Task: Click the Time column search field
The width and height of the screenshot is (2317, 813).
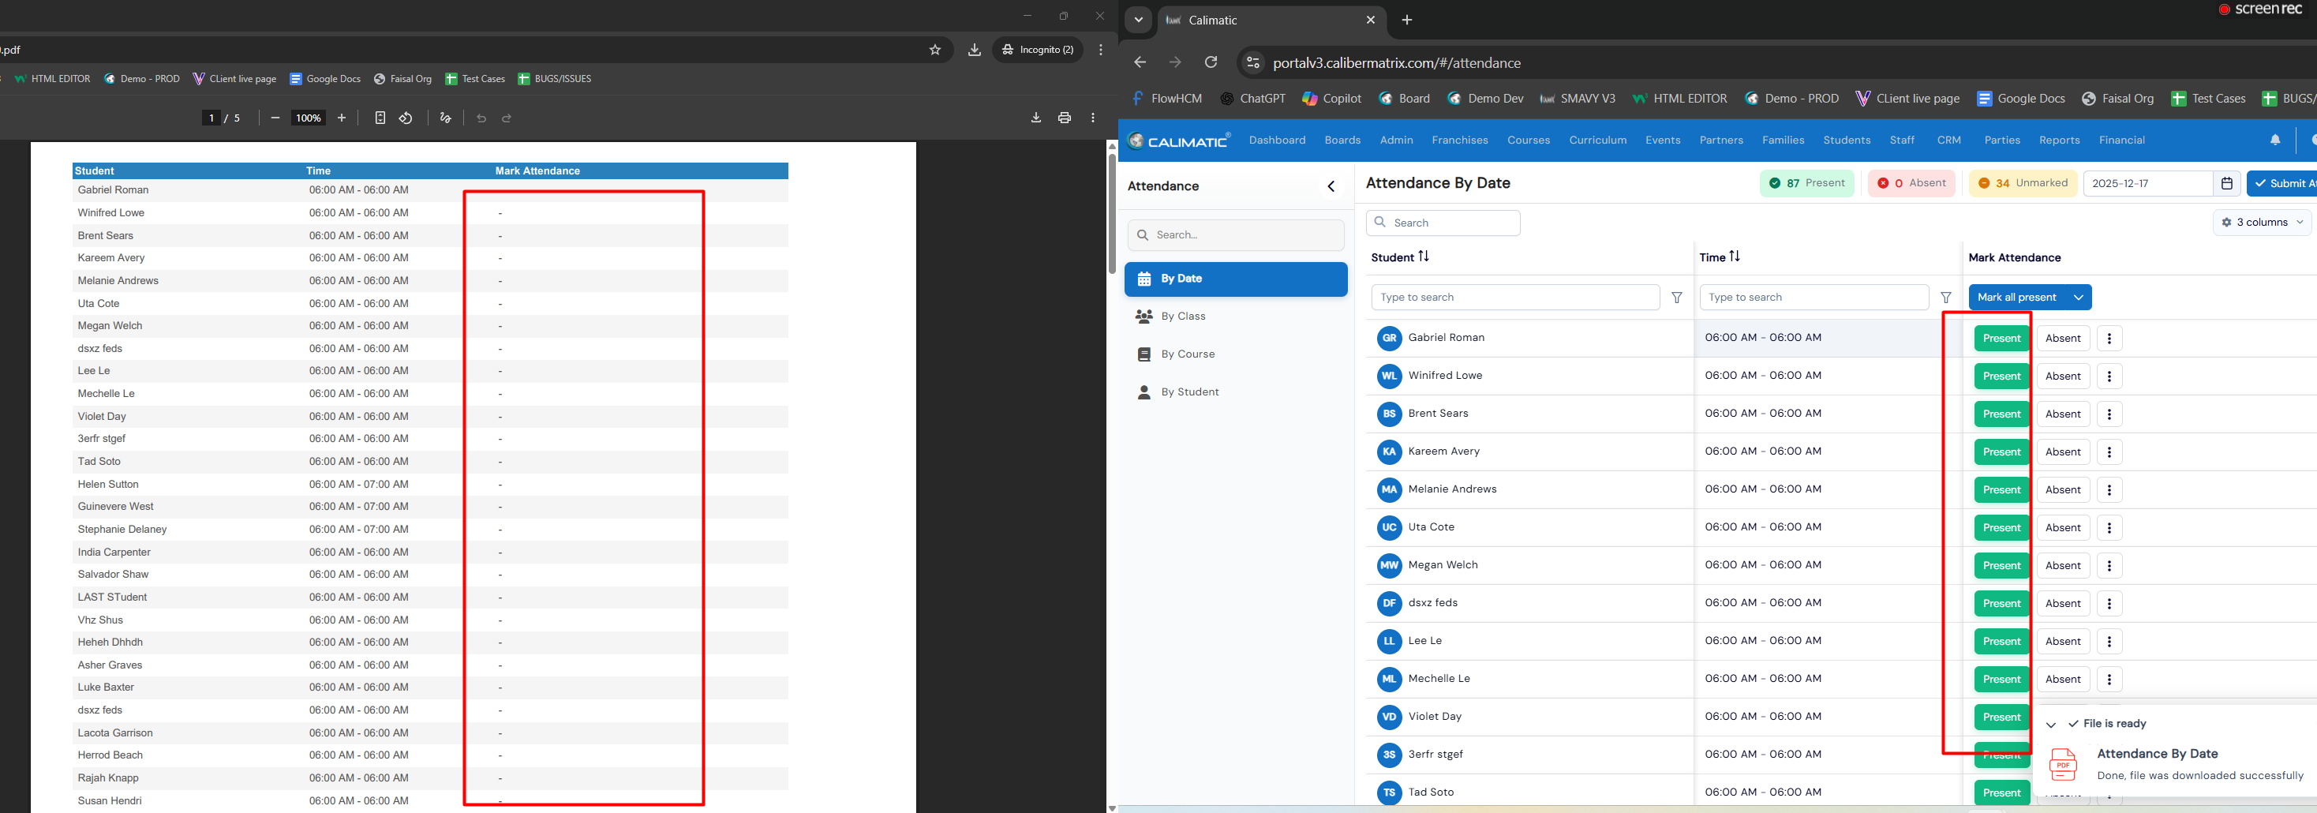Action: pos(1814,298)
